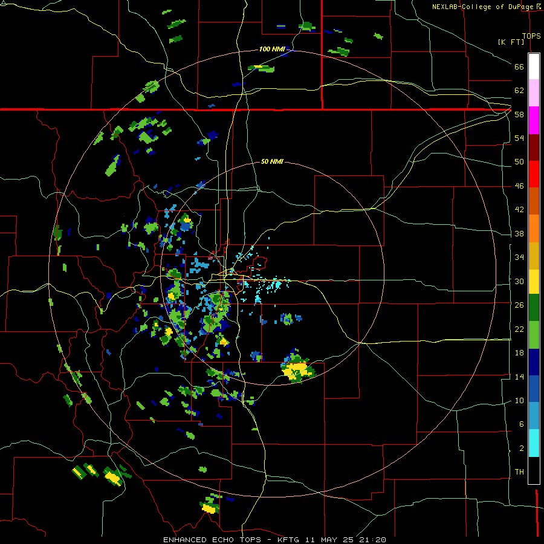Click the light pink legend swatch
Screen dimensions: 544x544
point(534,93)
